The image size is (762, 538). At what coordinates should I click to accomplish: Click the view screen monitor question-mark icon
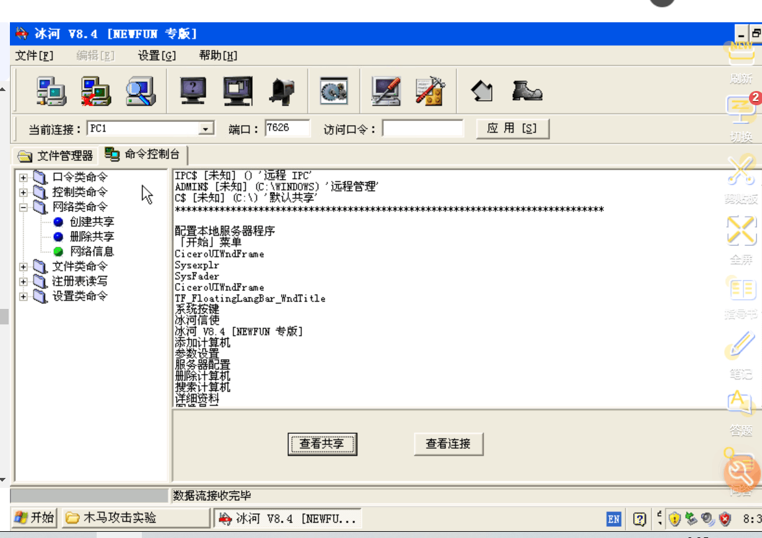click(193, 92)
